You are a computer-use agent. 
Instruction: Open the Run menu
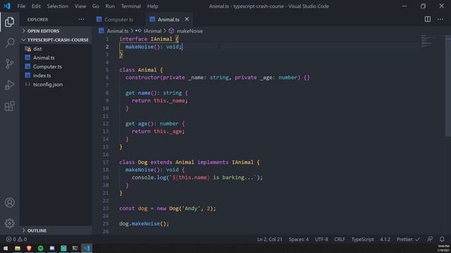pyautogui.click(x=110, y=6)
